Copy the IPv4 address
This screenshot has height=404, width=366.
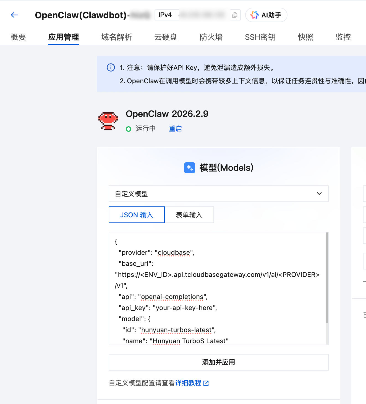tap(235, 15)
